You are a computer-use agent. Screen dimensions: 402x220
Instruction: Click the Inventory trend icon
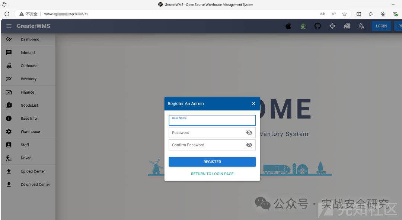coord(9,79)
